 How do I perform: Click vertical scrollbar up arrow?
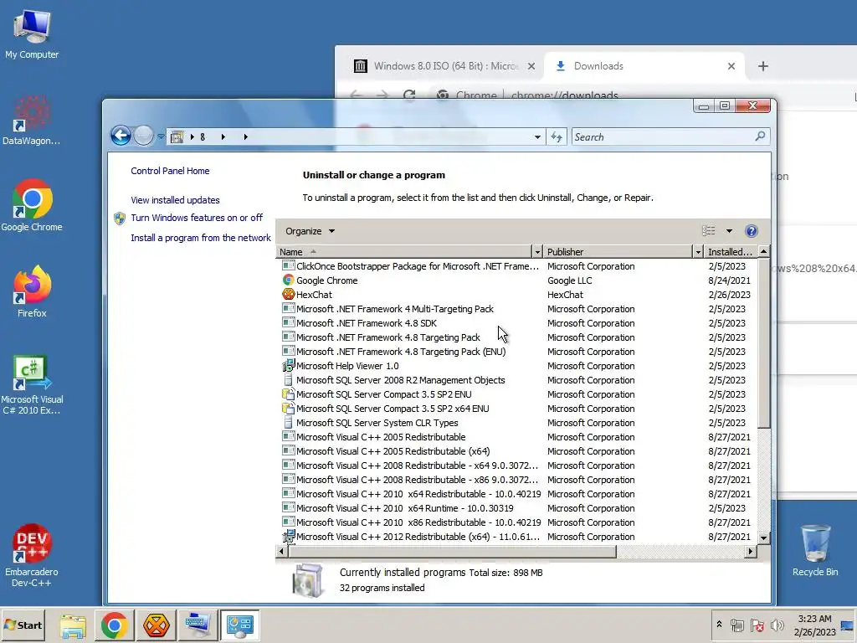tap(763, 251)
